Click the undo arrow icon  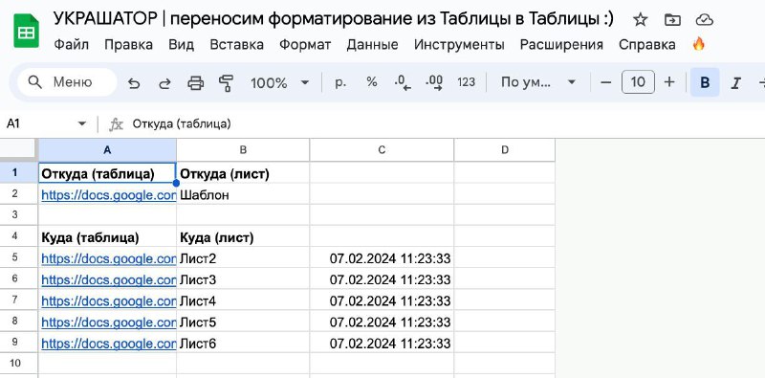134,83
